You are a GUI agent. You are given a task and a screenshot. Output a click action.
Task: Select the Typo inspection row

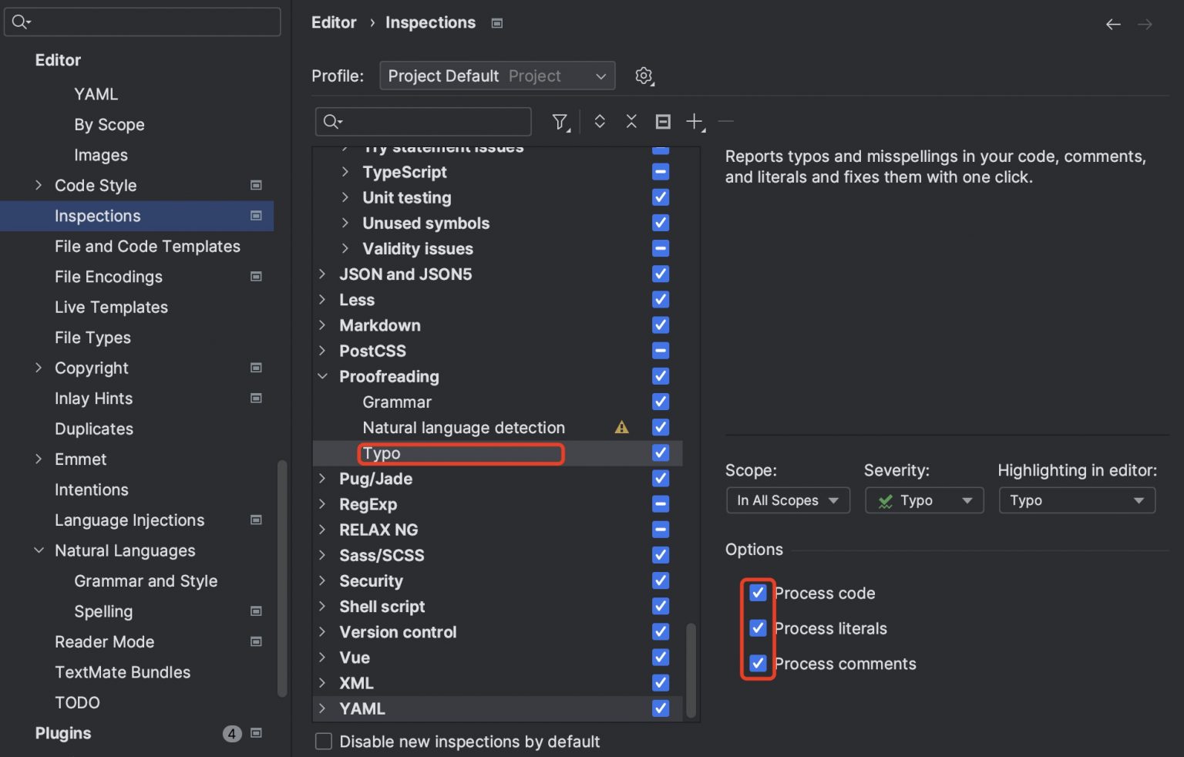click(497, 453)
